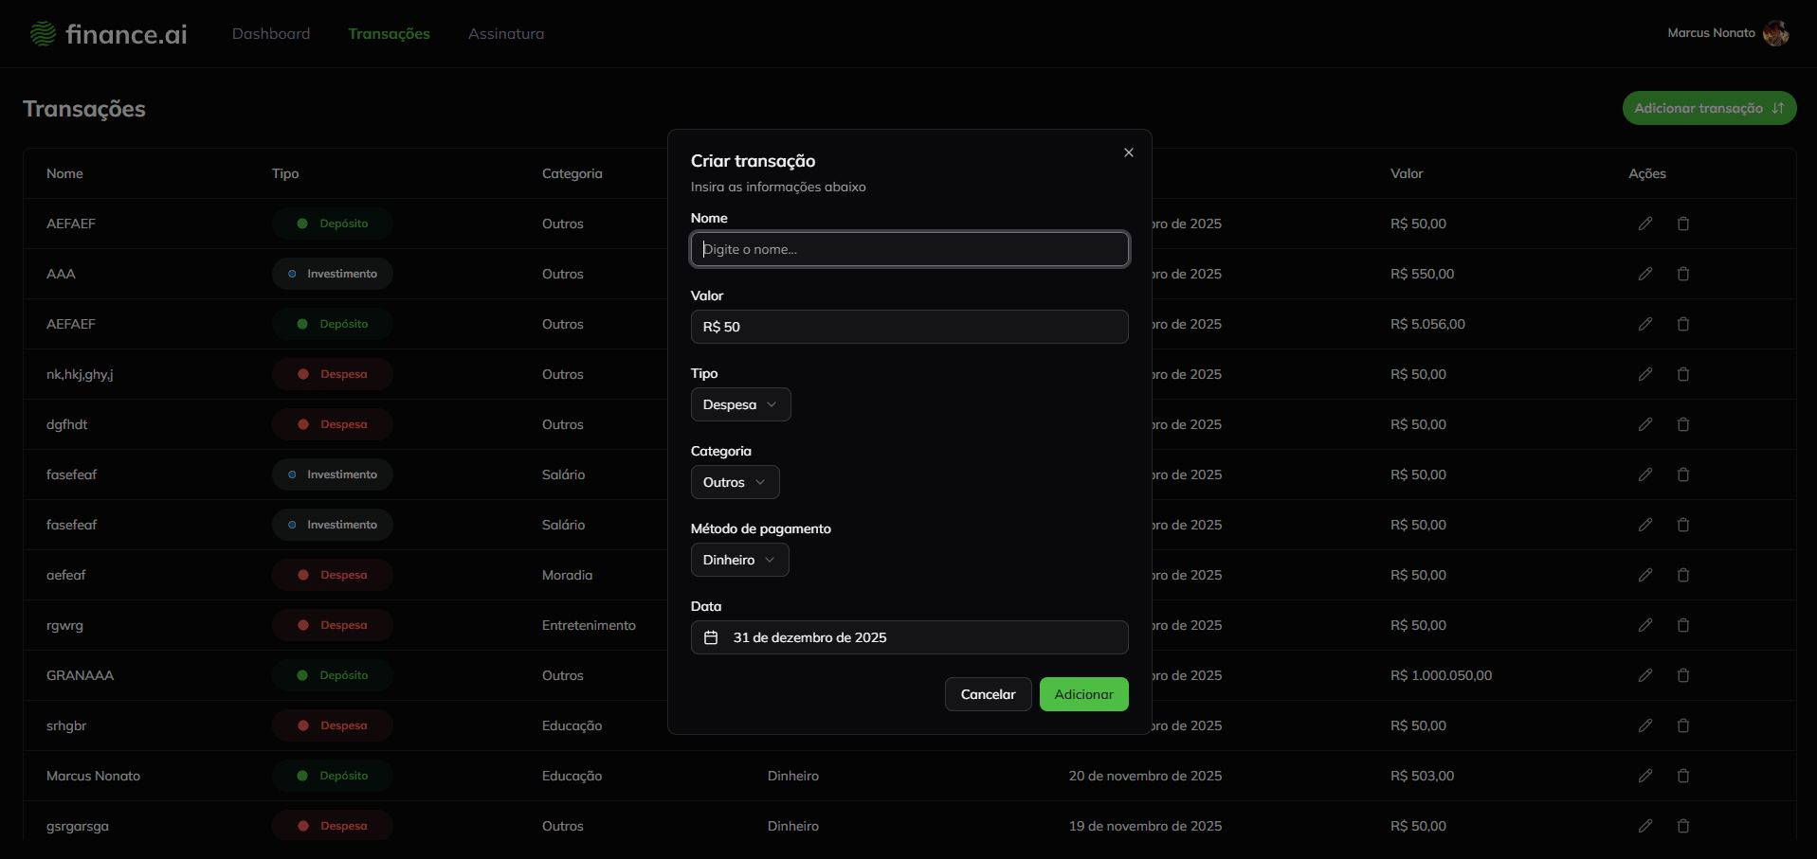Open Marcus Nonato profile avatar
The image size is (1817, 859).
(1775, 33)
